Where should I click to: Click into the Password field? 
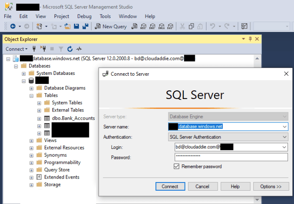pyautogui.click(x=231, y=157)
